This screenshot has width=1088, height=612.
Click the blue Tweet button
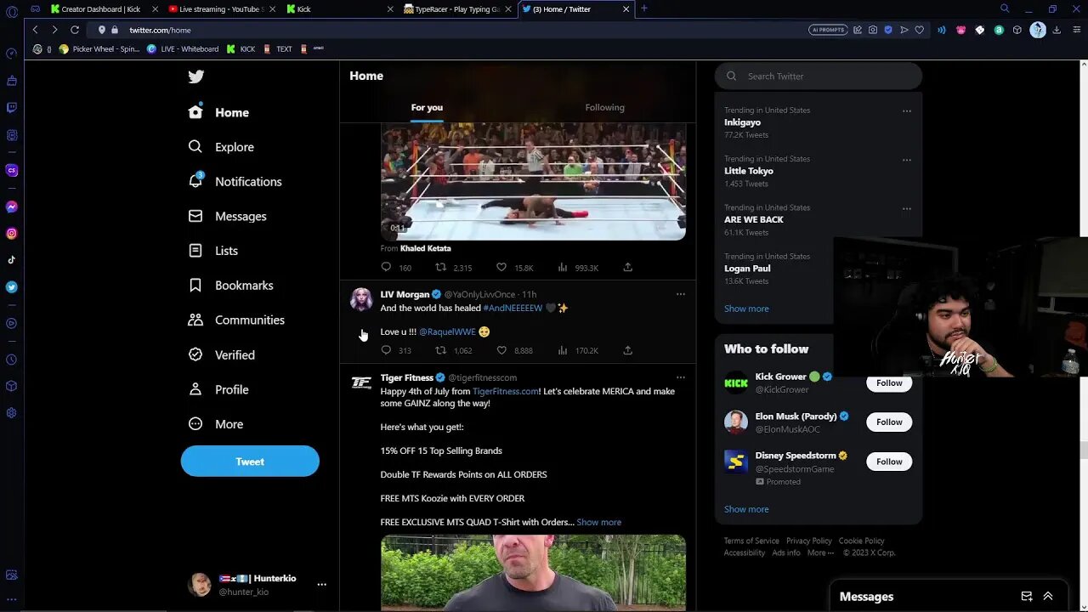[250, 462]
